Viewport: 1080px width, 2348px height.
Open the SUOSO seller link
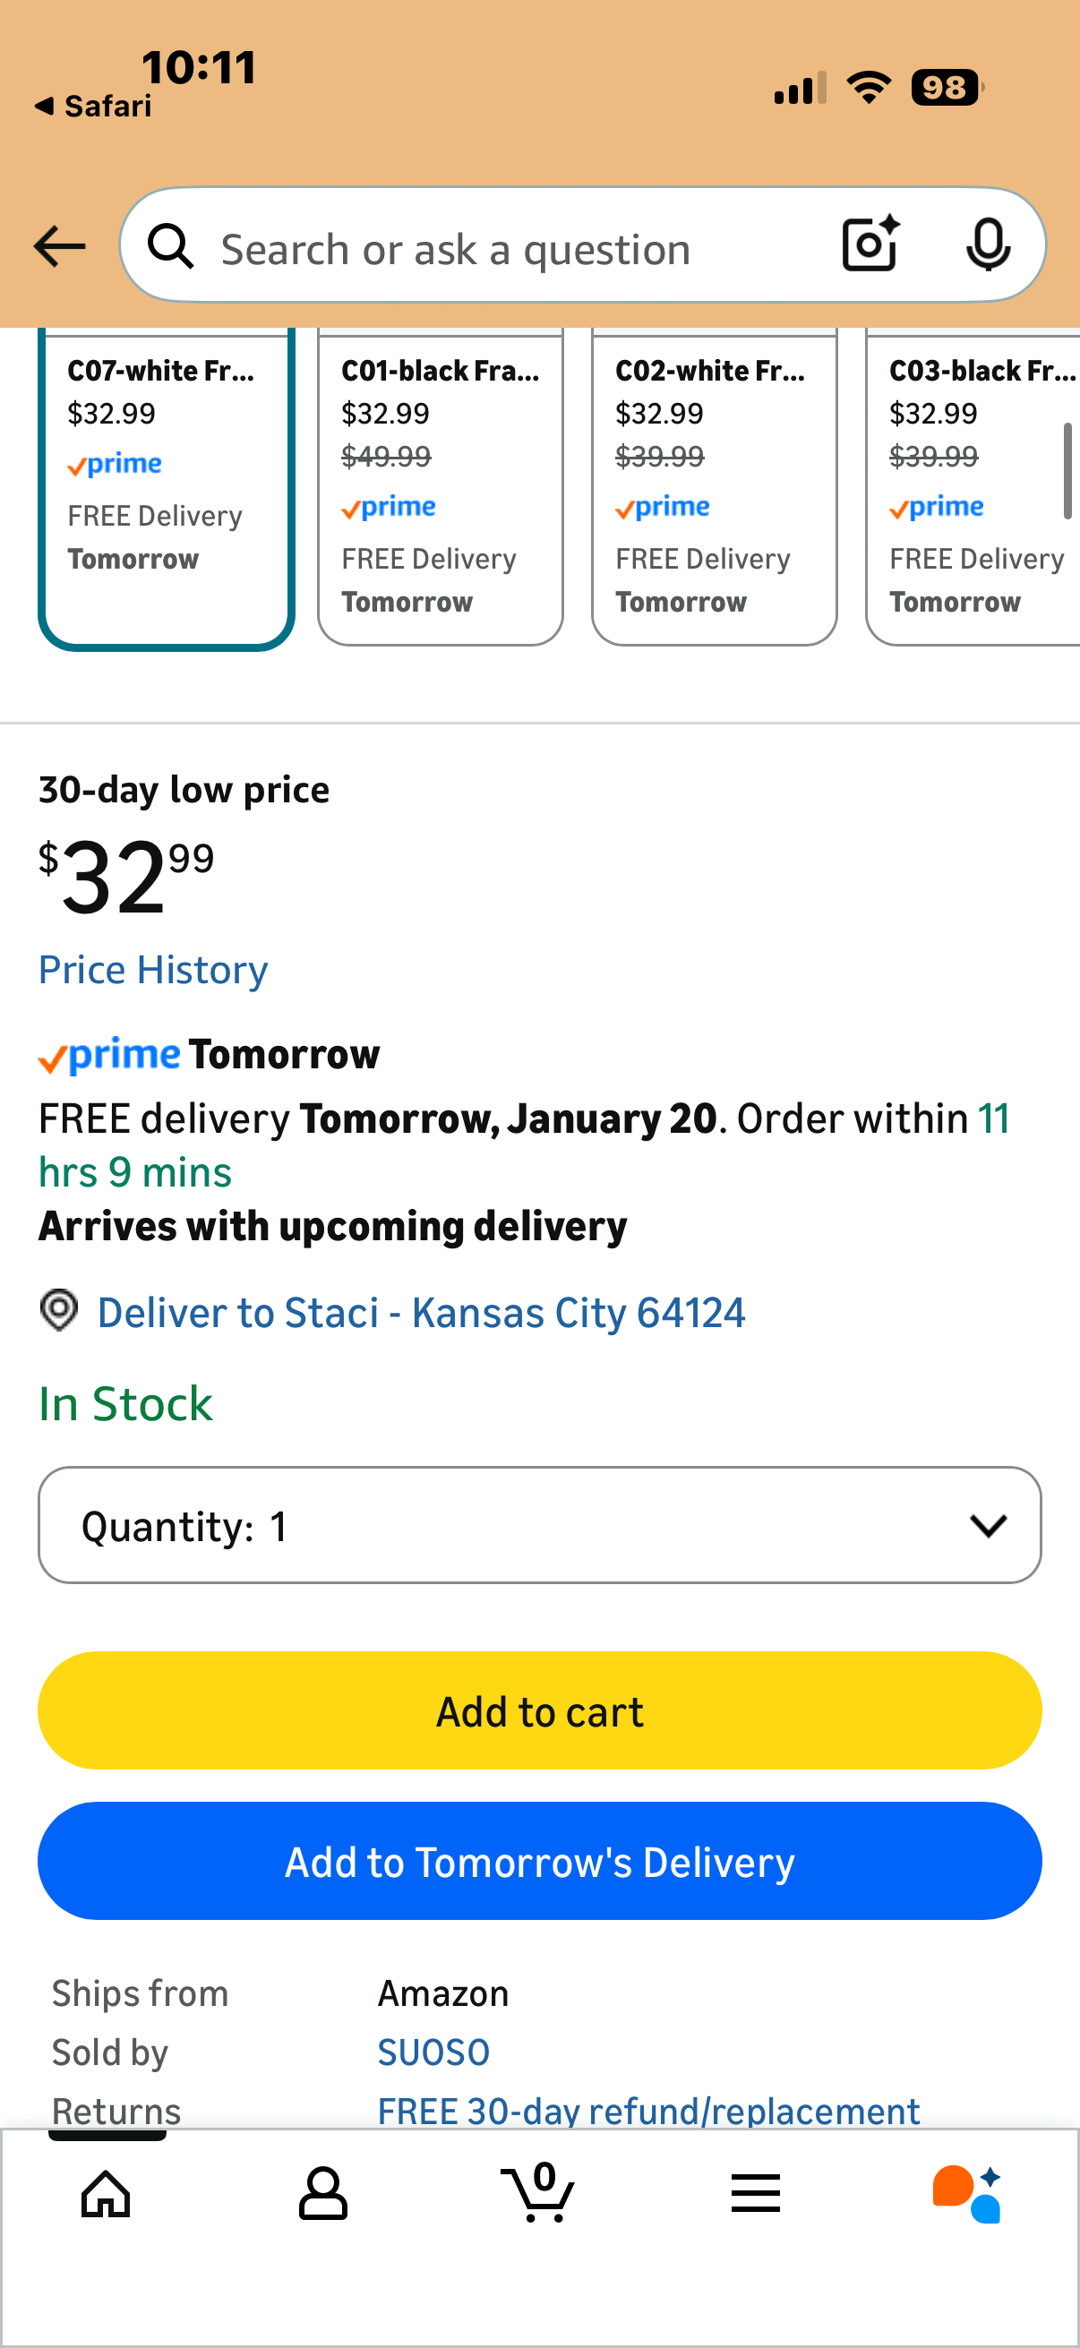pos(433,2052)
